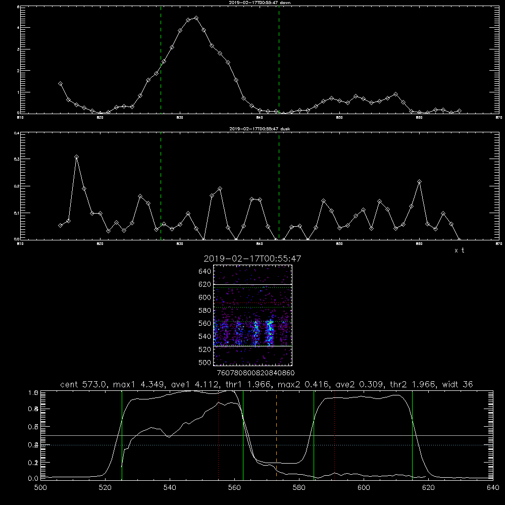Click green dashed line near 828 in dawn plot
This screenshot has width=505, height=505.
pos(161,60)
